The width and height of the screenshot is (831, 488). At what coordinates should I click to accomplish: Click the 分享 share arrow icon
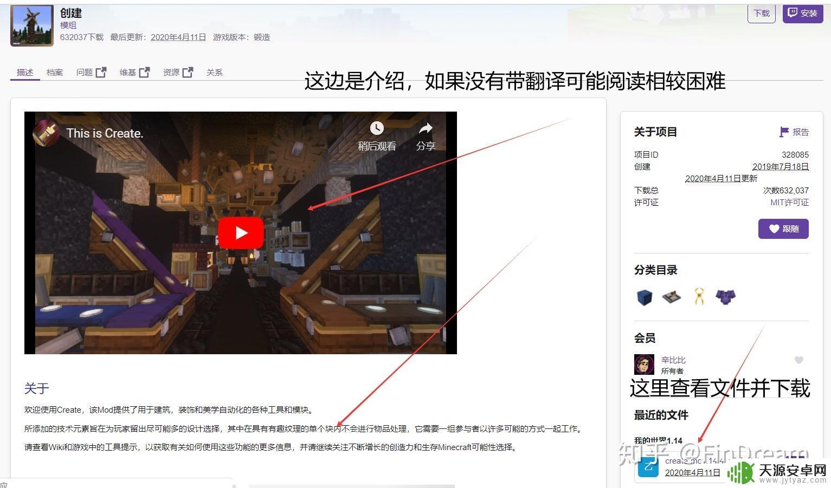coord(426,128)
